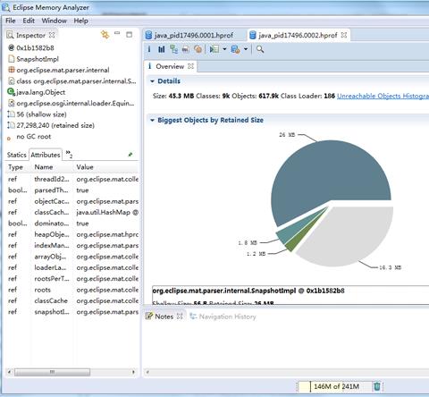The width and height of the screenshot is (429, 397).
Task: Switch to the Statics tab
Action: tap(17, 155)
